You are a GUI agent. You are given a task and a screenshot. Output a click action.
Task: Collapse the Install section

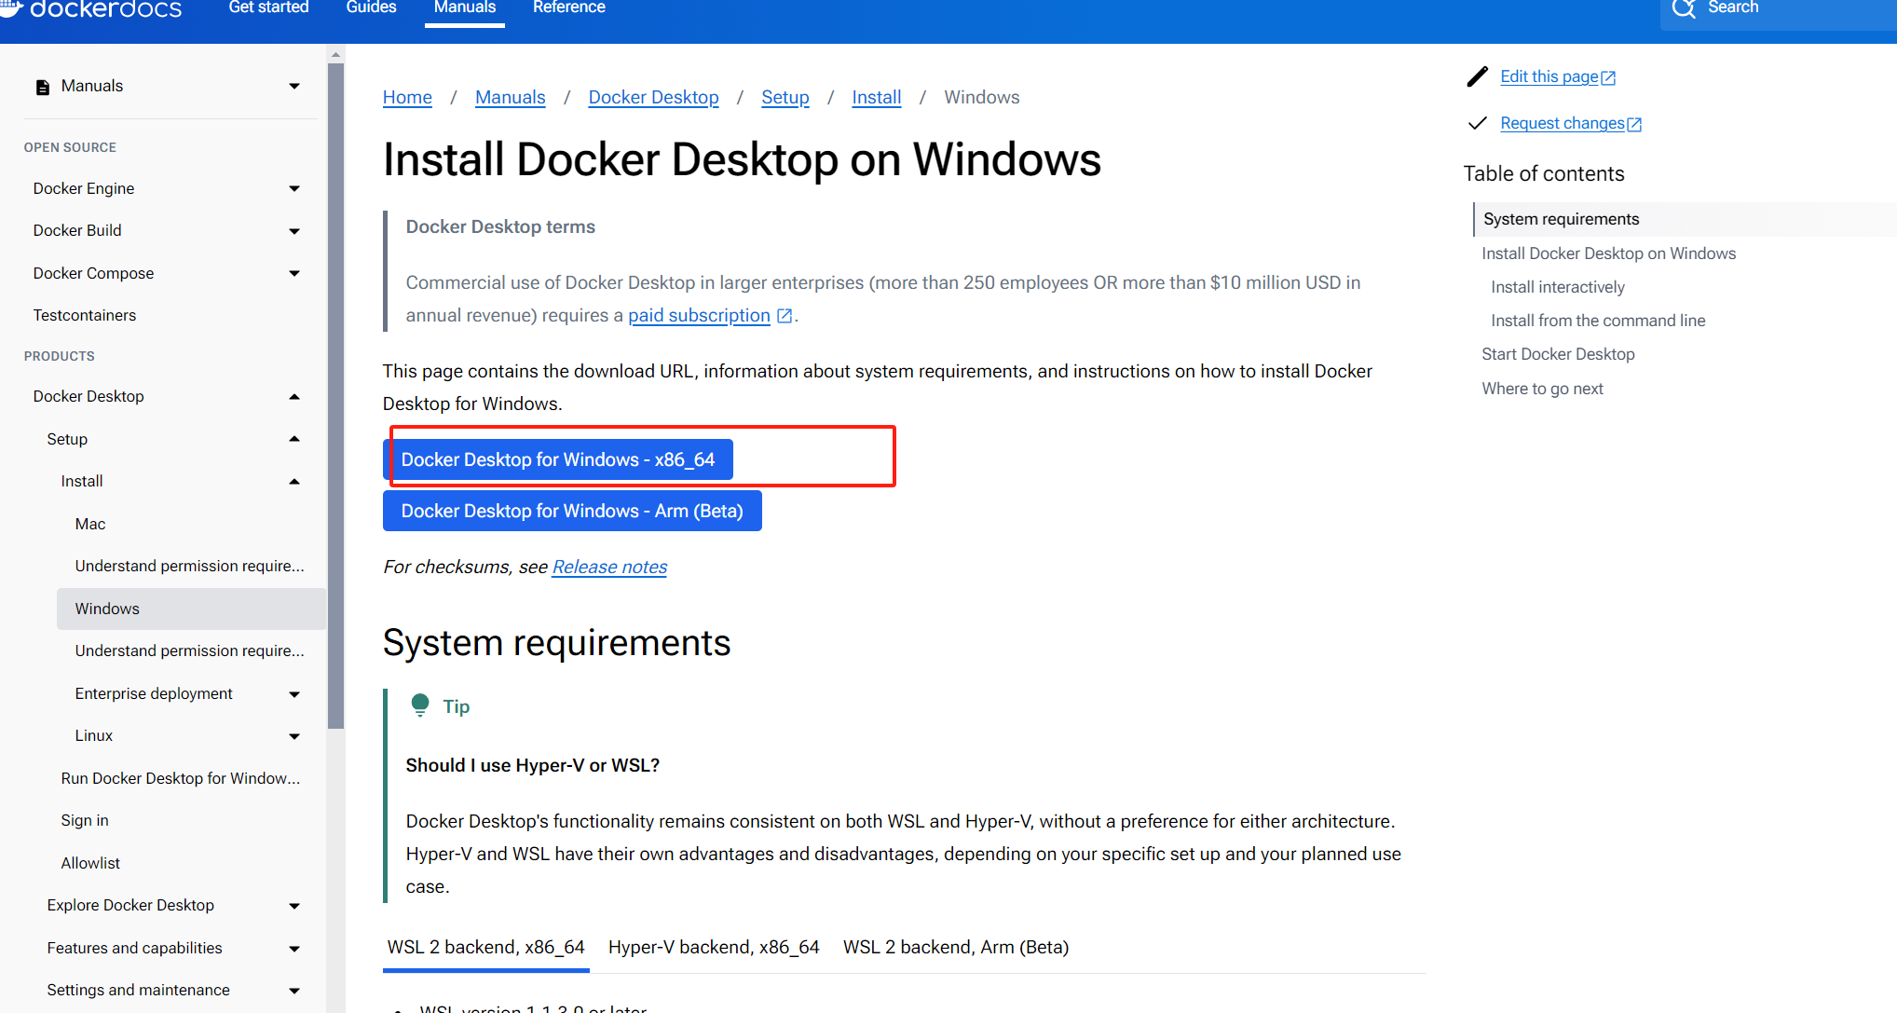click(x=294, y=481)
